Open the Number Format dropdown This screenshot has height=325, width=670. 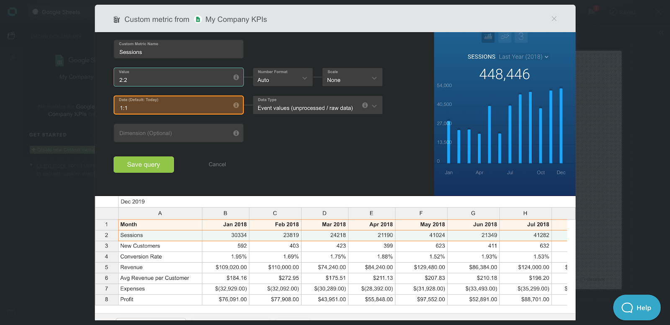(283, 77)
